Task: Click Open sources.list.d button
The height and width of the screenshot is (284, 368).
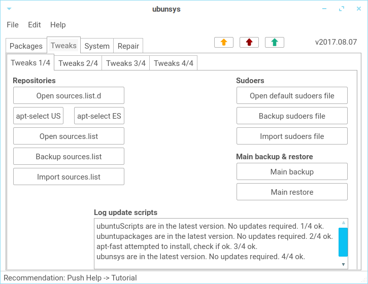Action: coord(69,95)
